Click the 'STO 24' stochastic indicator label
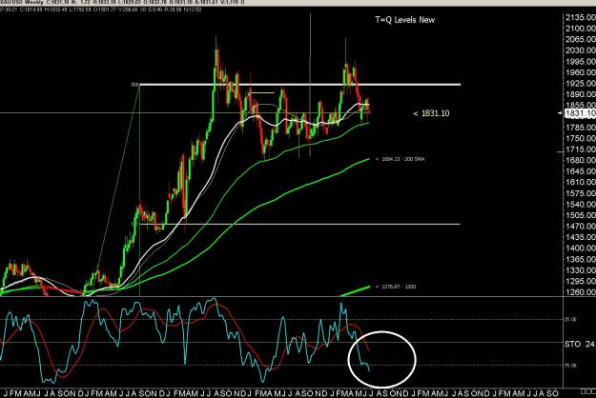This screenshot has height=398, width=596. (580, 344)
